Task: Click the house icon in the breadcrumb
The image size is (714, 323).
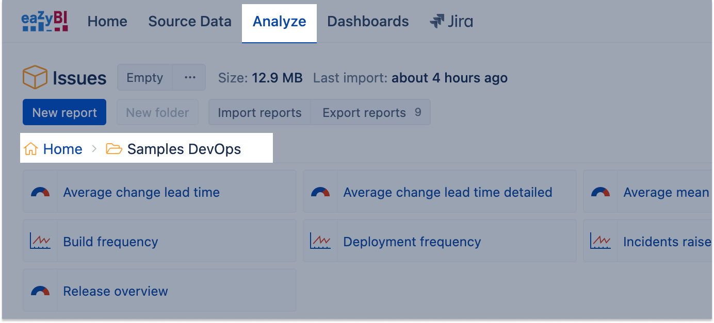Action: 30,149
